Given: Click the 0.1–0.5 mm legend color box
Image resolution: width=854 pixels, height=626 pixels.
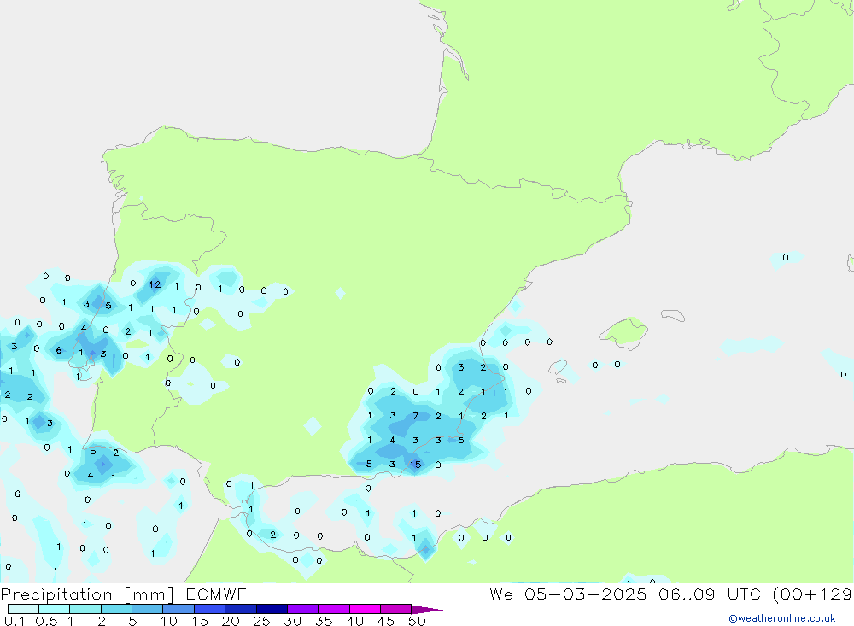Looking at the screenshot, I should [x=23, y=609].
